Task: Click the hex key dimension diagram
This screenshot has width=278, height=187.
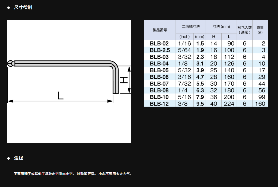Action: pos(69,81)
